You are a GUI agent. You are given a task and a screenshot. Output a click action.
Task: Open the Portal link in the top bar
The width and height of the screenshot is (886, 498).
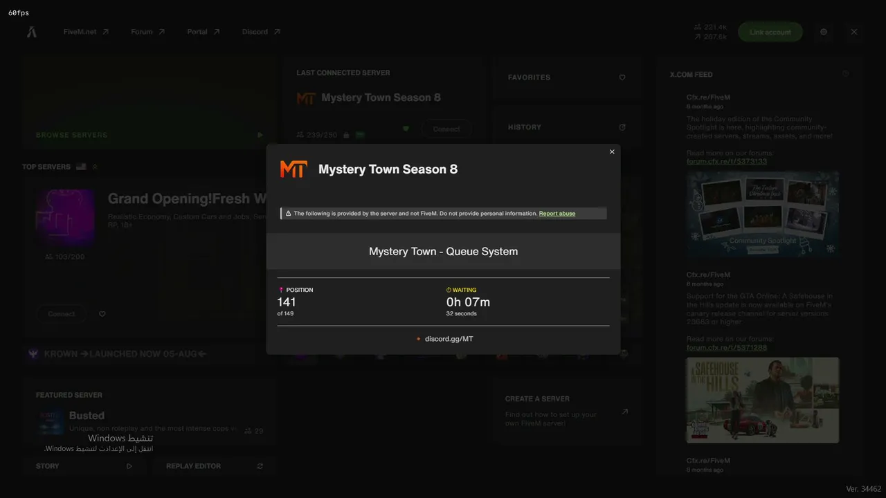pos(203,32)
